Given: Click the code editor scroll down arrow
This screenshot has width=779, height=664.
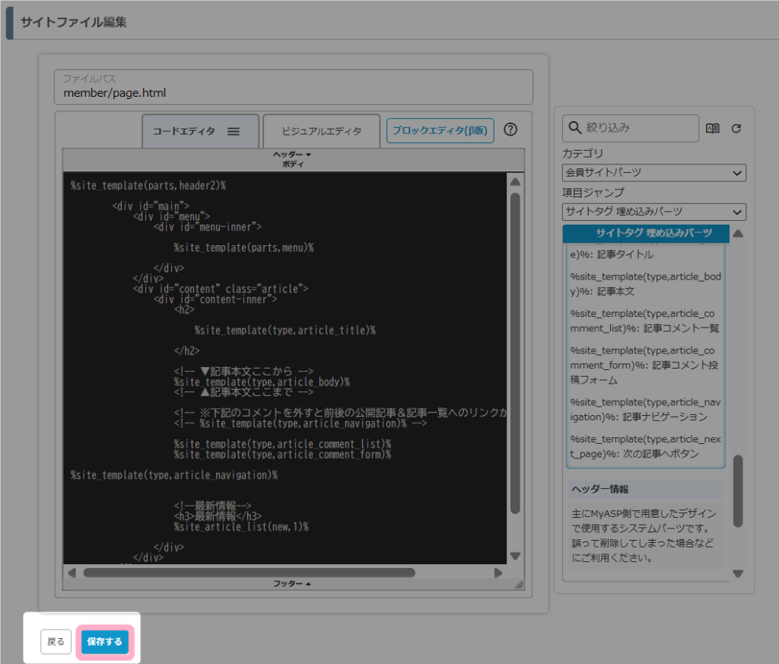Looking at the screenshot, I should (x=515, y=556).
